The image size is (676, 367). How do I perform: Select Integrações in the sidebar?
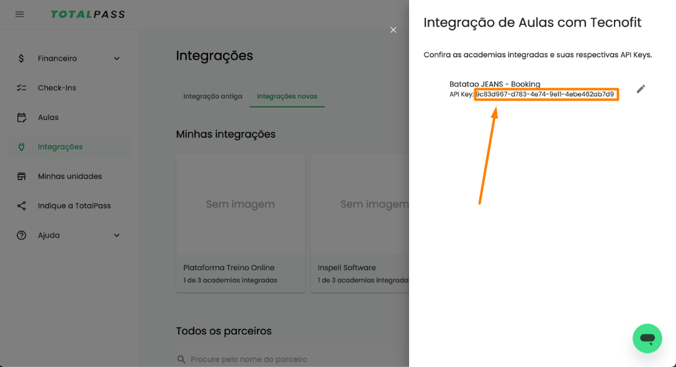pyautogui.click(x=69, y=147)
